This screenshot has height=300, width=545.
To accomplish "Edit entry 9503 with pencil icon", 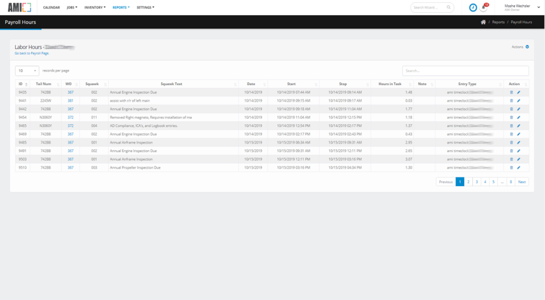I will pos(518,159).
